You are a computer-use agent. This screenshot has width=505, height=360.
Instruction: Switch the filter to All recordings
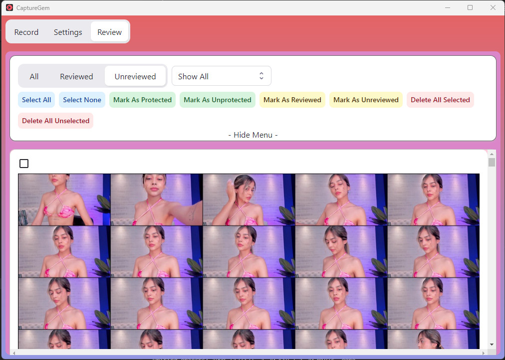coord(34,76)
